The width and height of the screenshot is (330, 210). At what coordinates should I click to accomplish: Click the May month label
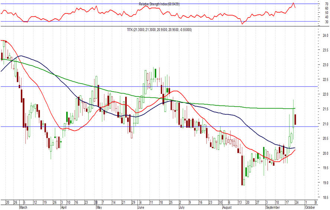pos(99,207)
